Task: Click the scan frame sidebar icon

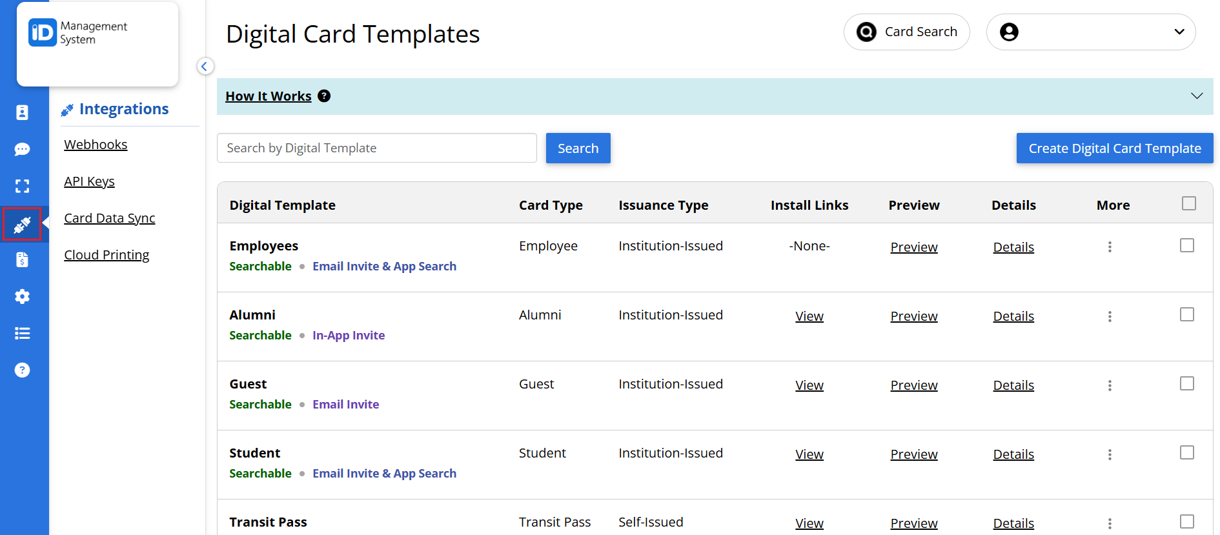Action: tap(22, 187)
